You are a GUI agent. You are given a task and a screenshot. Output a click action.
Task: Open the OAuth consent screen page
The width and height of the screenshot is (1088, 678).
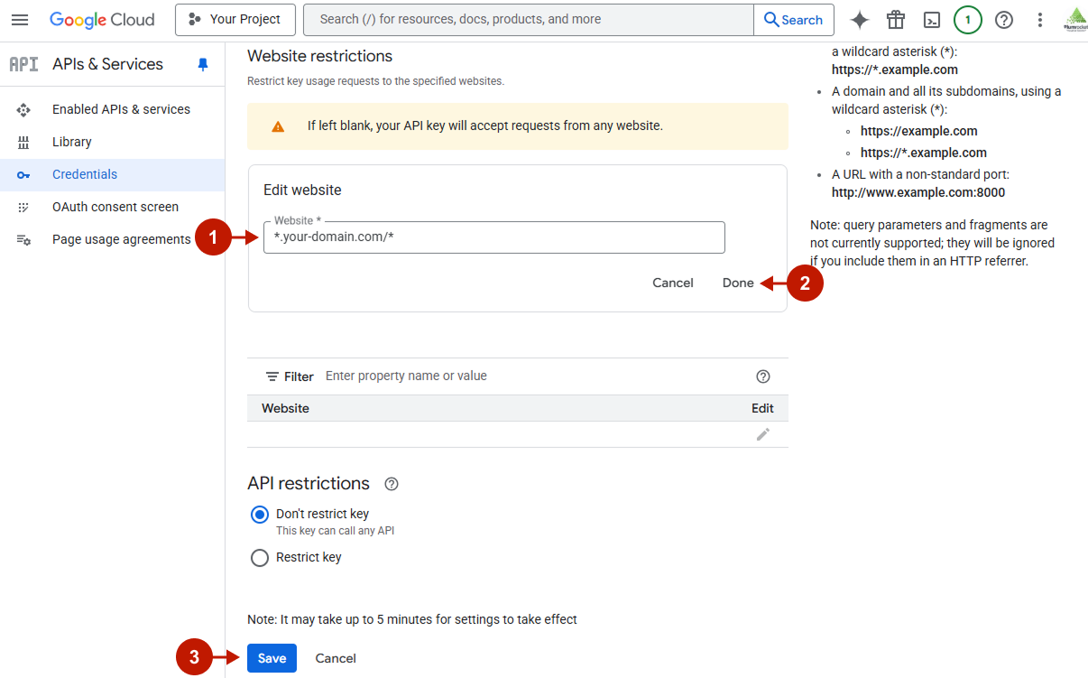click(114, 207)
